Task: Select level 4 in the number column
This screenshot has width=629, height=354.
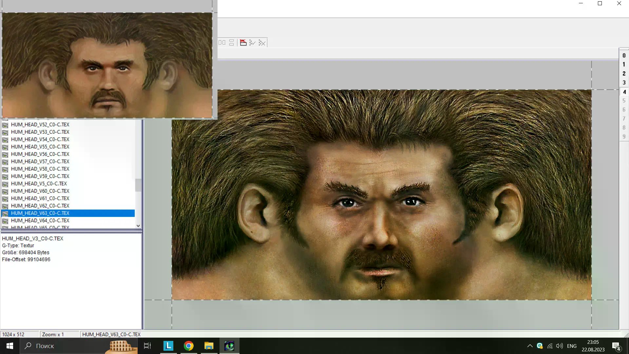Action: 624,92
